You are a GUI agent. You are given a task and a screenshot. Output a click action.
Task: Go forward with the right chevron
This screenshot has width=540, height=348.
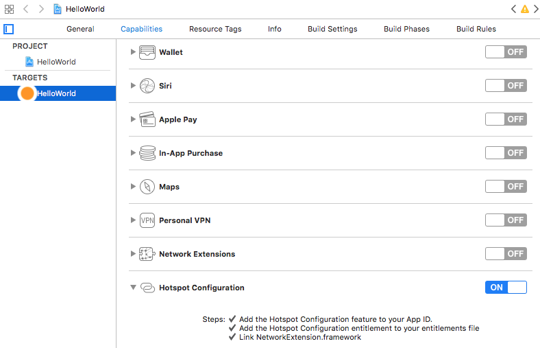coord(41,9)
